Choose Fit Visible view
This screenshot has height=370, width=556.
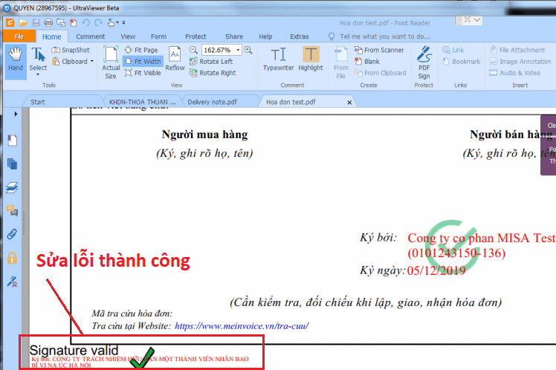pos(143,73)
